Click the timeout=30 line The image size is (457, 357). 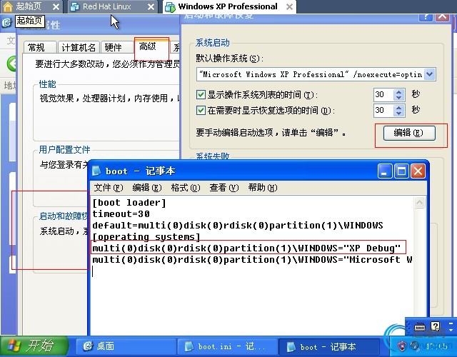click(121, 214)
